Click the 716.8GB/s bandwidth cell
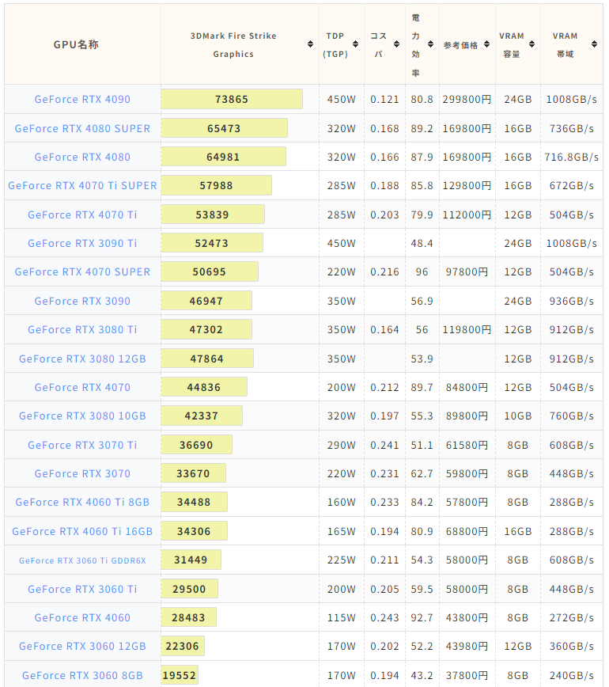 click(571, 157)
